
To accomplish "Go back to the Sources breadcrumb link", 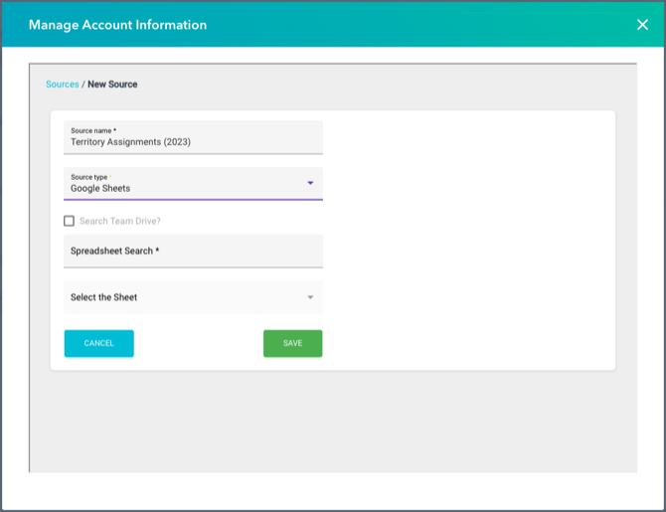I will pyautogui.click(x=62, y=85).
